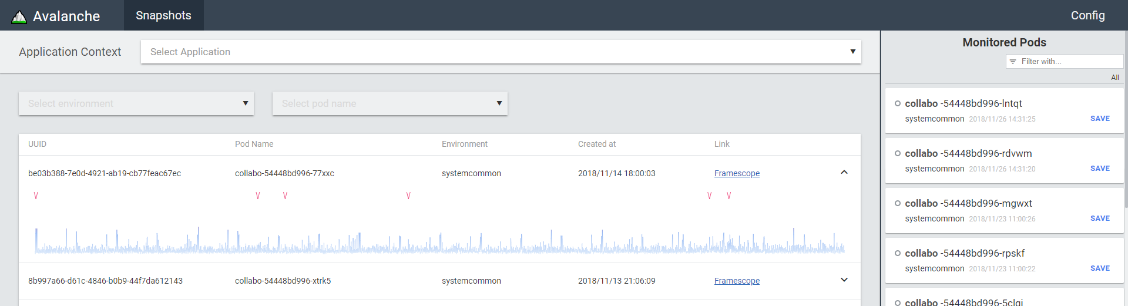Click the Created at column header
Screen dimensions: 1128x306
596,144
